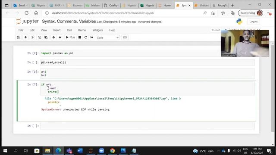
Task: Save the notebook with the floppy icon
Action: pyautogui.click(x=18, y=37)
